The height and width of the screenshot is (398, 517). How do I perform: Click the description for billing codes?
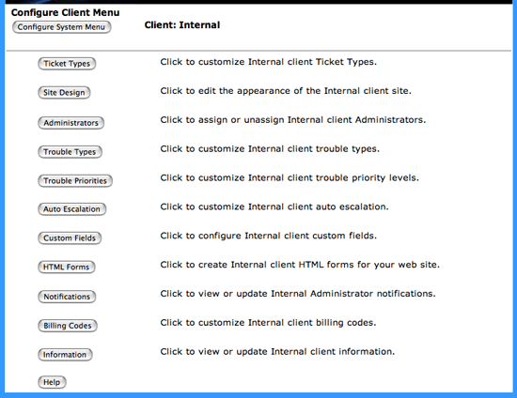tap(268, 323)
